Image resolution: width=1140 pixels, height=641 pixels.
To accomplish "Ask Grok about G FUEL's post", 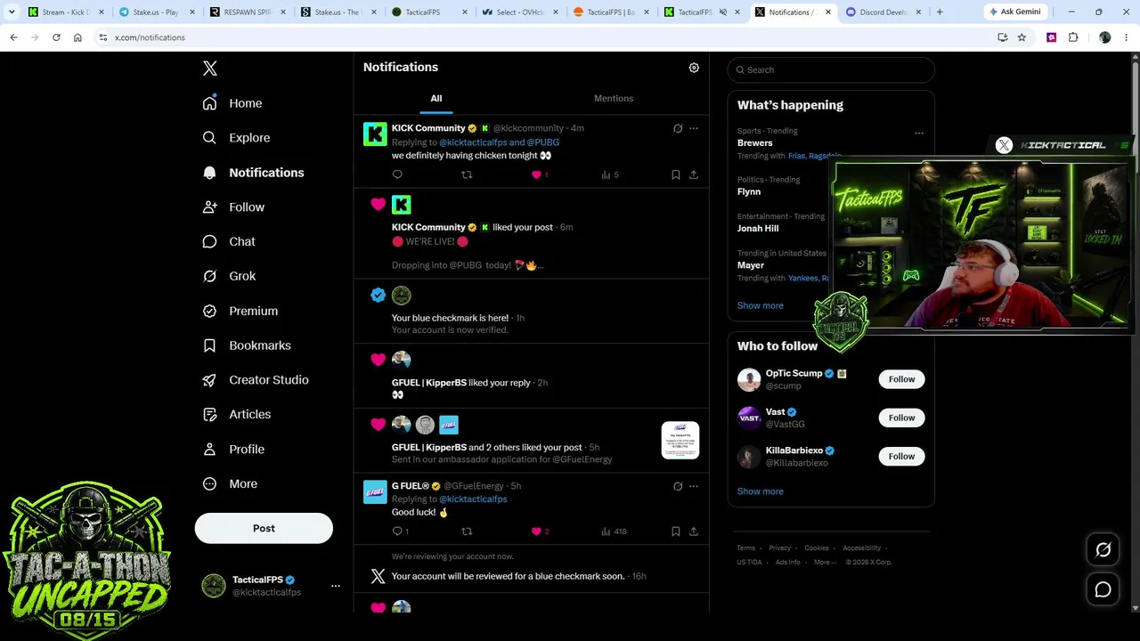I will coord(678,486).
